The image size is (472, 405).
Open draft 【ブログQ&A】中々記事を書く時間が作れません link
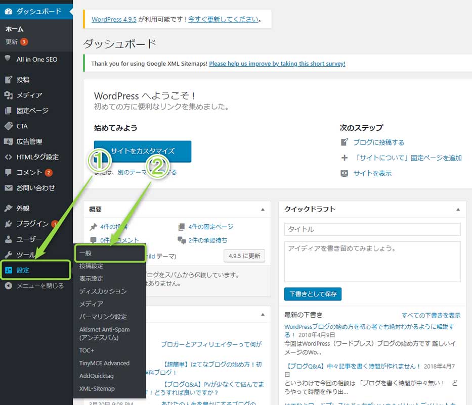tap(352, 366)
